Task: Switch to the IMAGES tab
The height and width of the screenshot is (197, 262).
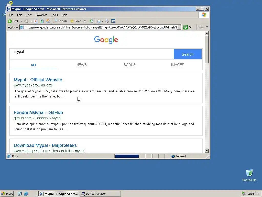Action: pyautogui.click(x=178, y=65)
